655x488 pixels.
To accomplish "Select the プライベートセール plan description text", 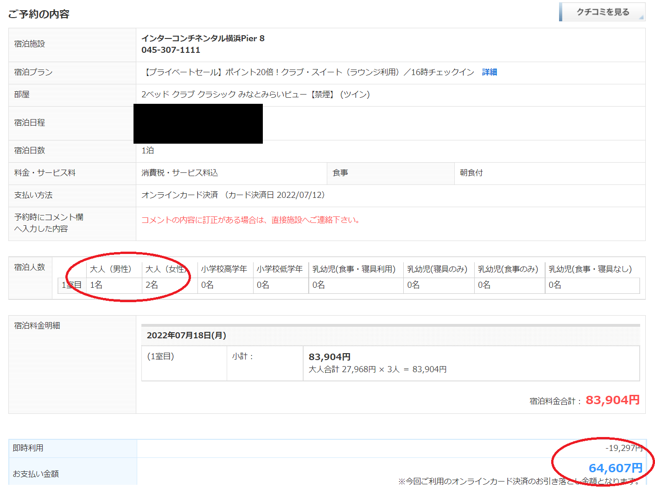I will tap(308, 72).
